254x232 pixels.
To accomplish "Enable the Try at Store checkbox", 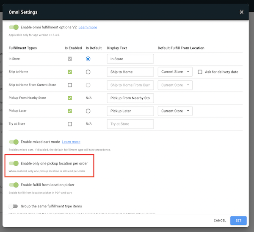I will pos(70,124).
